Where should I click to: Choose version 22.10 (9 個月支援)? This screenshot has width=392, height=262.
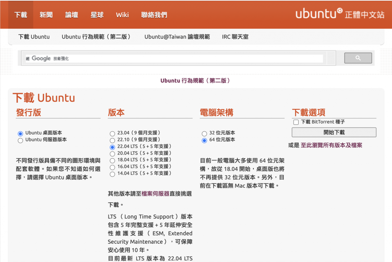[x=112, y=141]
